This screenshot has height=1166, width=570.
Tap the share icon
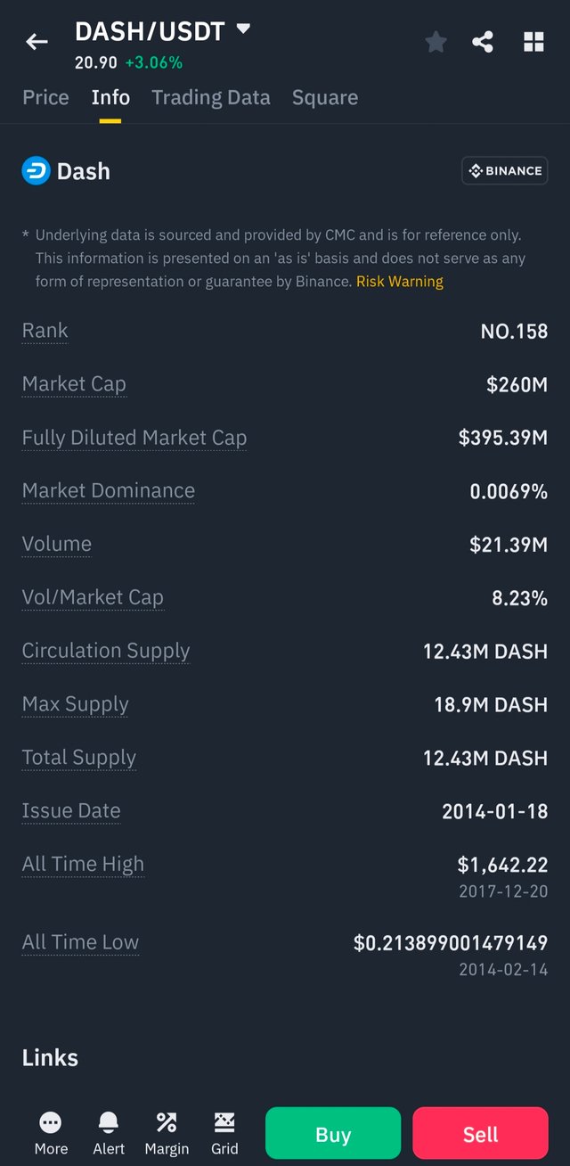coord(483,42)
